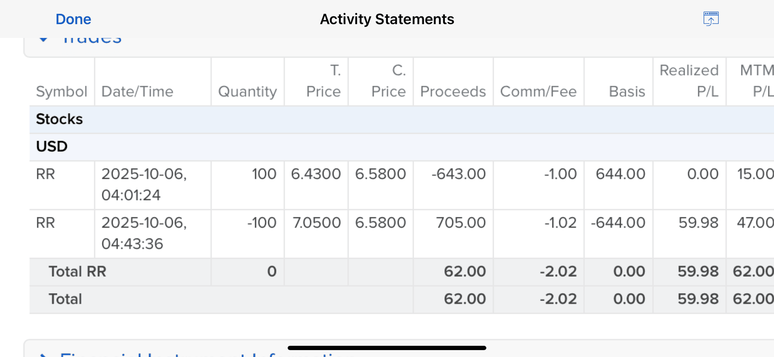
Task: Tap the Done button
Action: click(73, 19)
